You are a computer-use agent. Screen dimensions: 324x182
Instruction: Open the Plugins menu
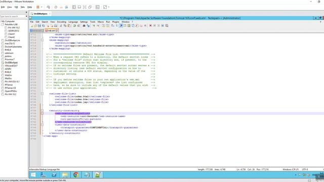(x=116, y=22)
